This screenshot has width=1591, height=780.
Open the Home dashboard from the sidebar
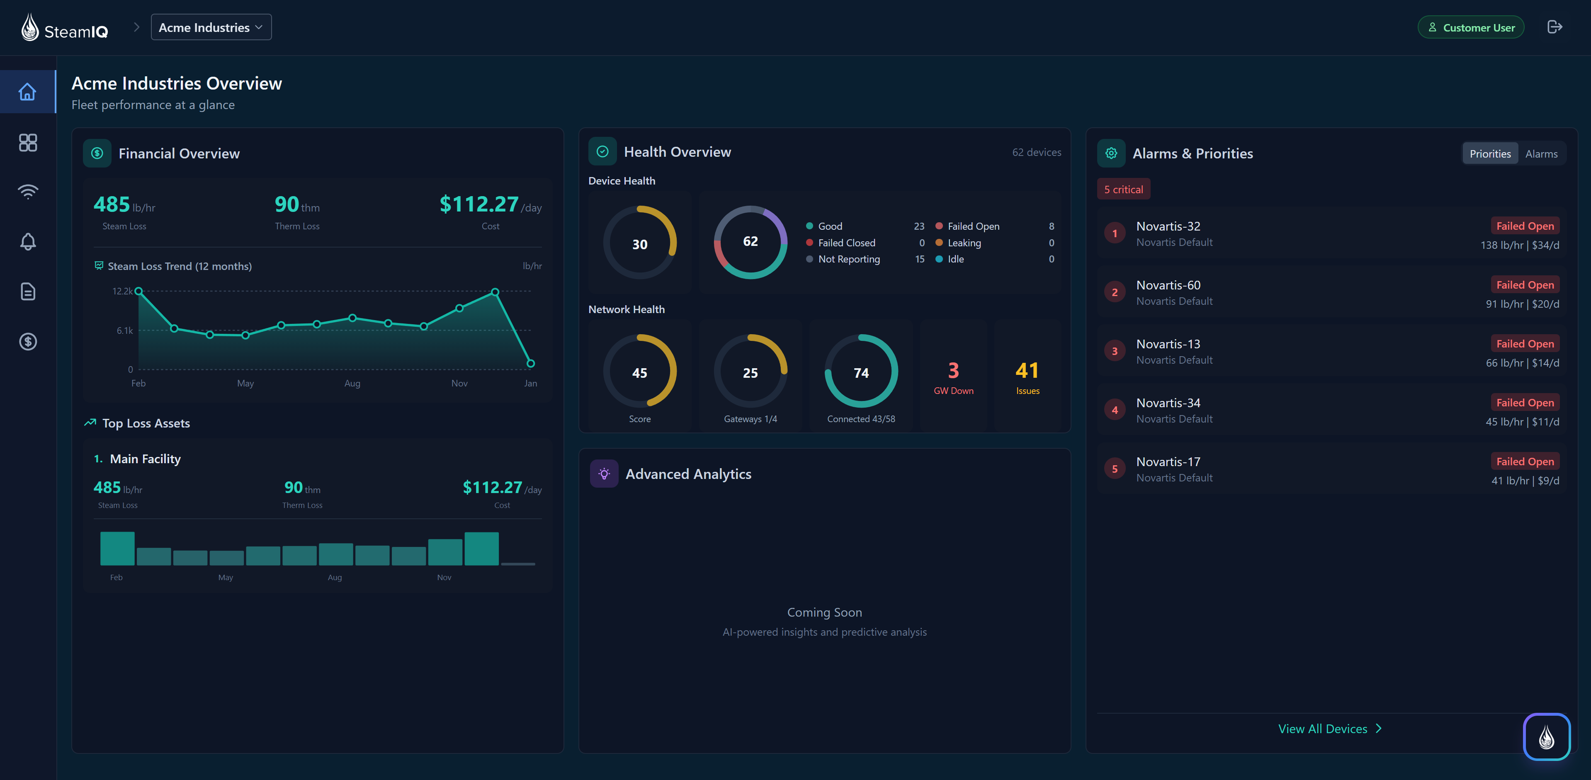[28, 91]
